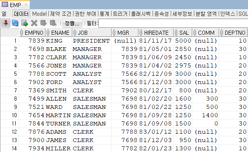Viewport: 248px width, 152px height.
Task: Sort by the EMPNO column header
Action: 32,33
